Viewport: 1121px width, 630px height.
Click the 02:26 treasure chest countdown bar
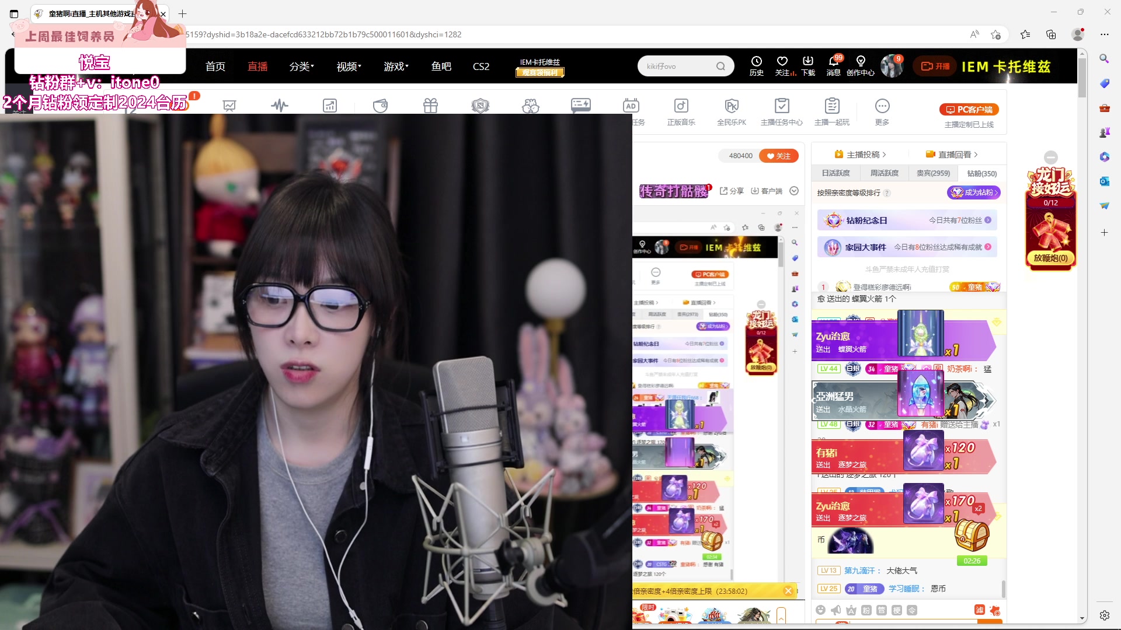(972, 561)
